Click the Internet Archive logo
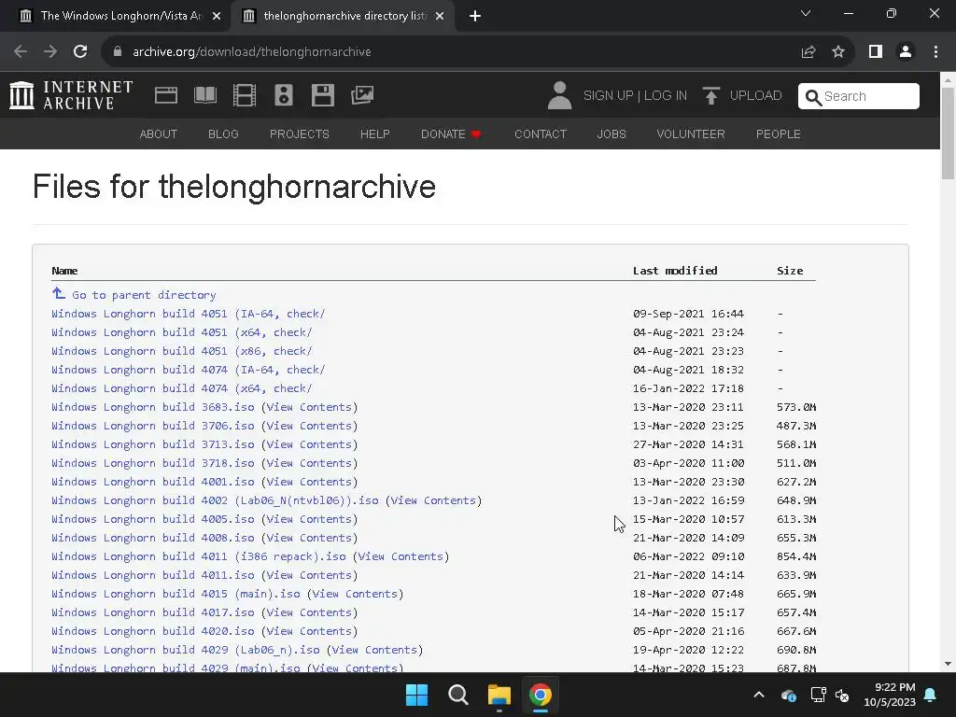The width and height of the screenshot is (956, 717). tap(71, 95)
